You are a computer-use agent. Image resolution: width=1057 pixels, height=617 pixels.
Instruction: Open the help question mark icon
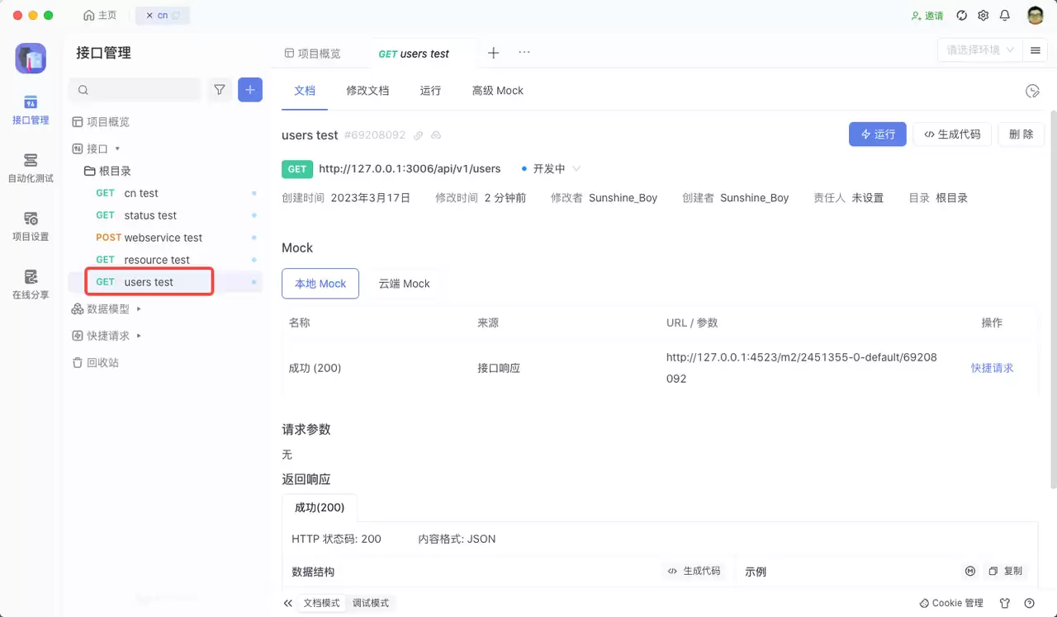click(x=1029, y=603)
